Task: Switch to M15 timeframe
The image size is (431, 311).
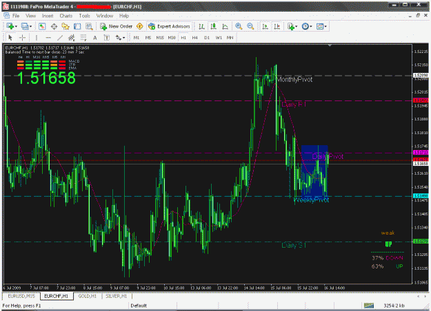Action: pyautogui.click(x=160, y=38)
